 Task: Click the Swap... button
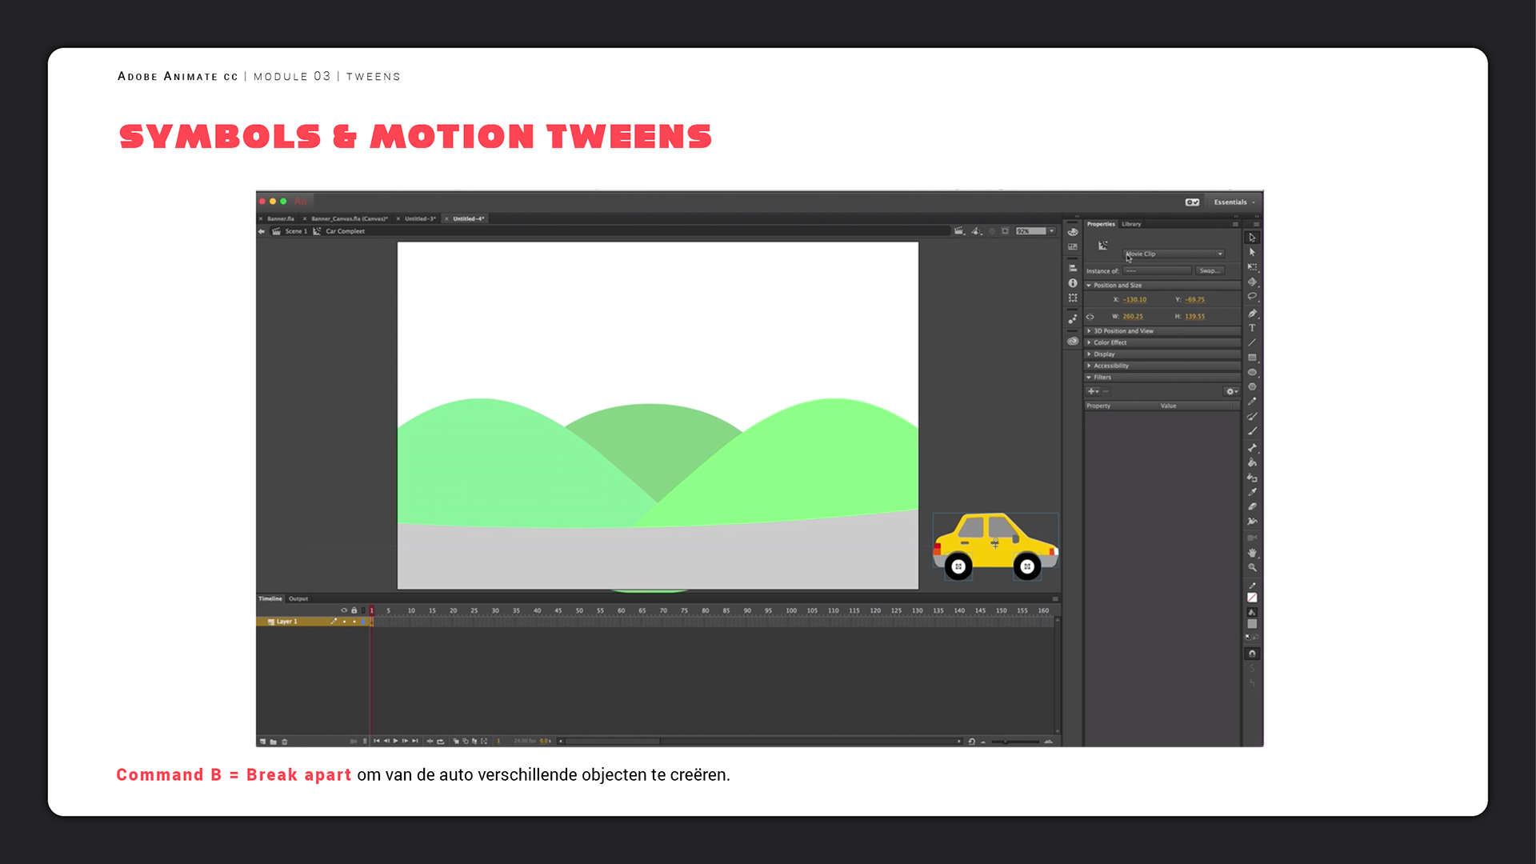click(x=1209, y=270)
